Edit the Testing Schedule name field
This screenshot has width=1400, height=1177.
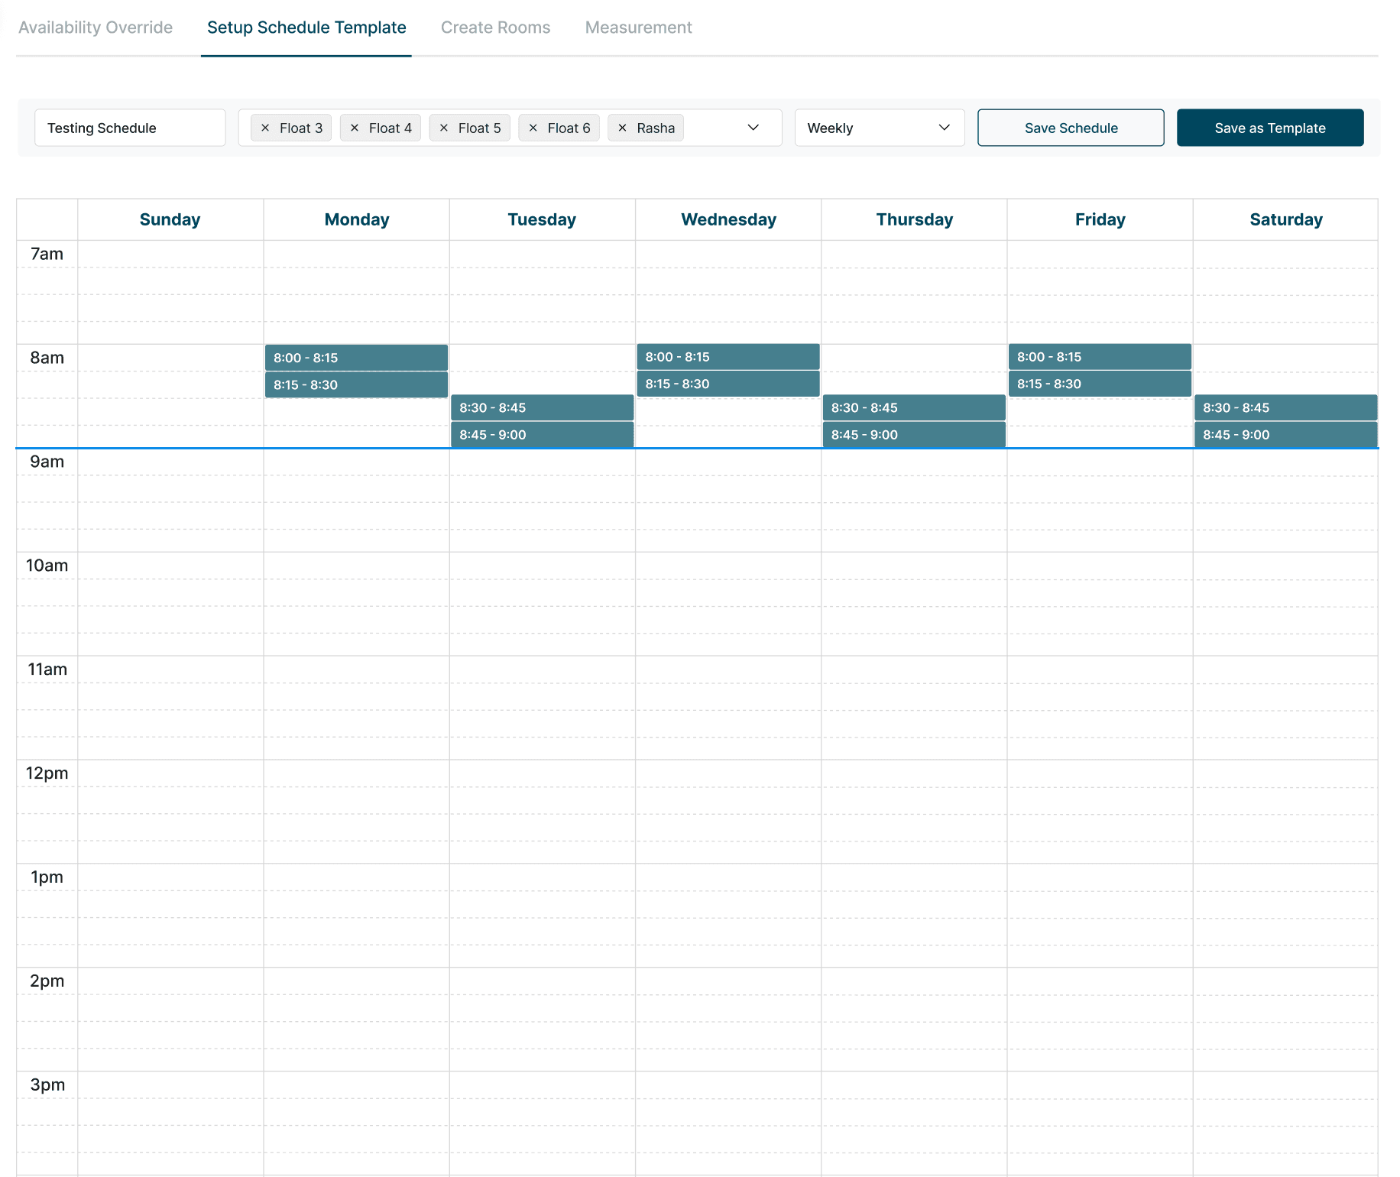pyautogui.click(x=130, y=128)
